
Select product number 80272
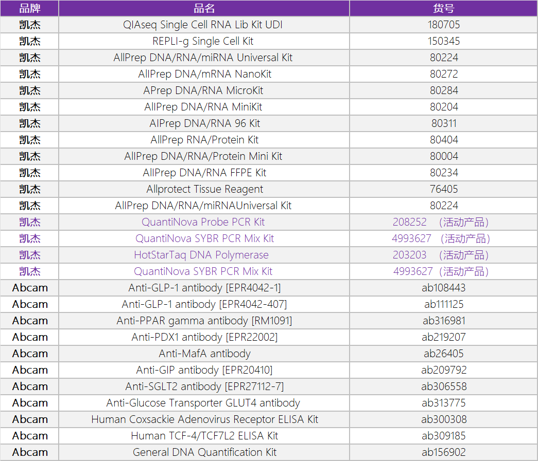tap(444, 74)
